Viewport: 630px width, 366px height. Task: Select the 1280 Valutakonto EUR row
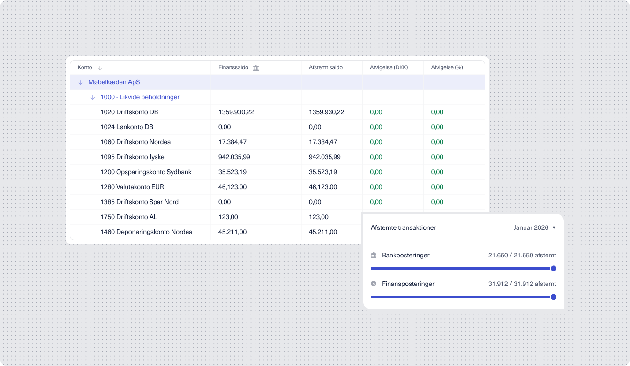tap(132, 187)
